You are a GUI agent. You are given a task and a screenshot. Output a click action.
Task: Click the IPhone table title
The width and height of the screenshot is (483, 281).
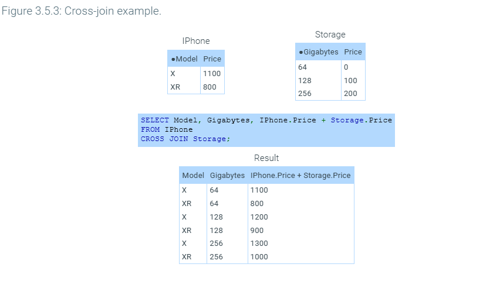195,41
